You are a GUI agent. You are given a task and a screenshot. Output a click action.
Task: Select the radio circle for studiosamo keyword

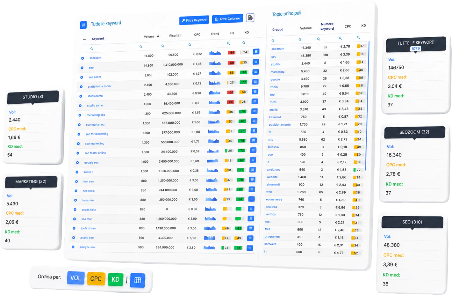(x=81, y=96)
